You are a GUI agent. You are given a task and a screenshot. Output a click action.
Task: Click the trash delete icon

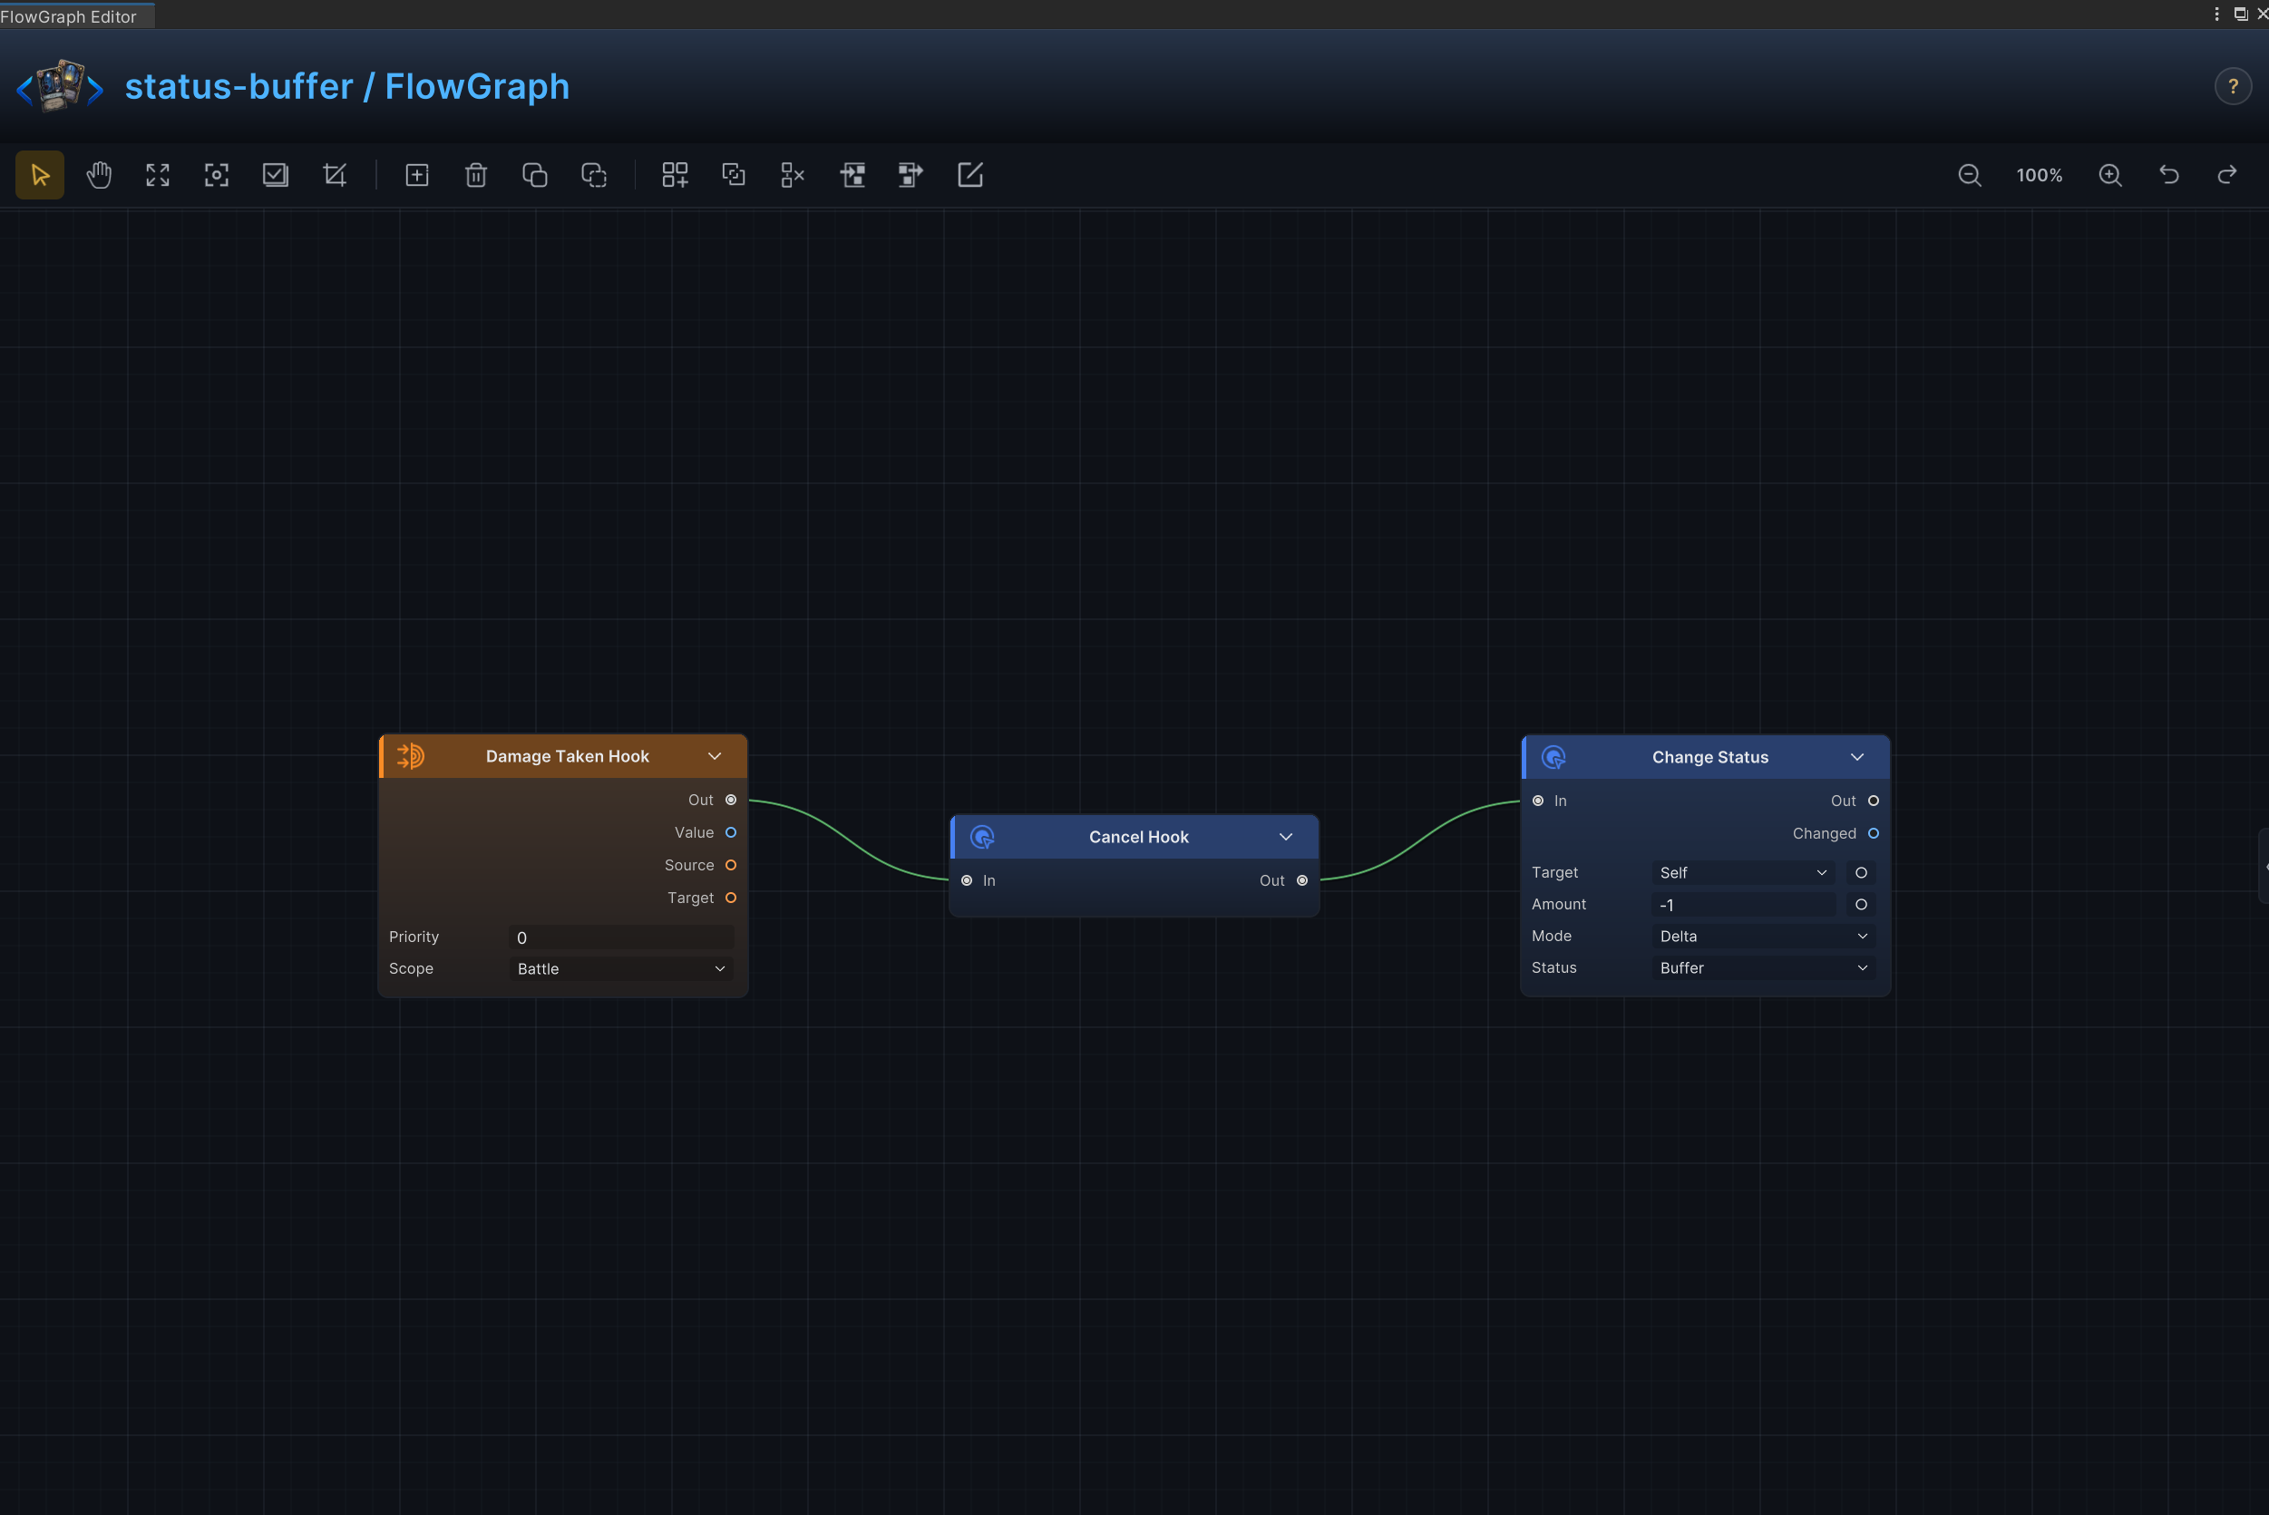[x=475, y=175]
